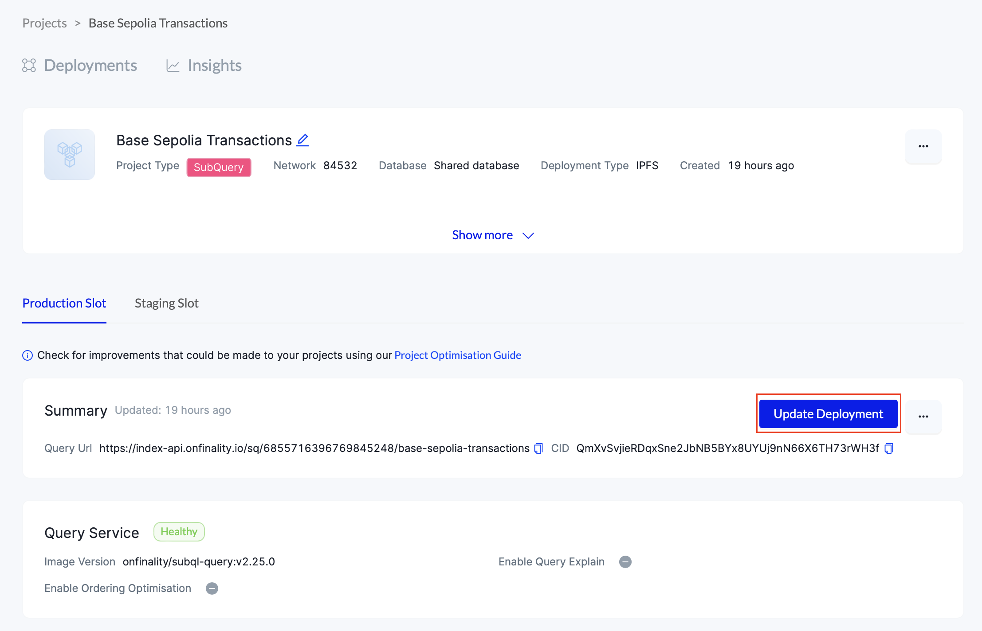Open the Insights tab

[x=214, y=66]
